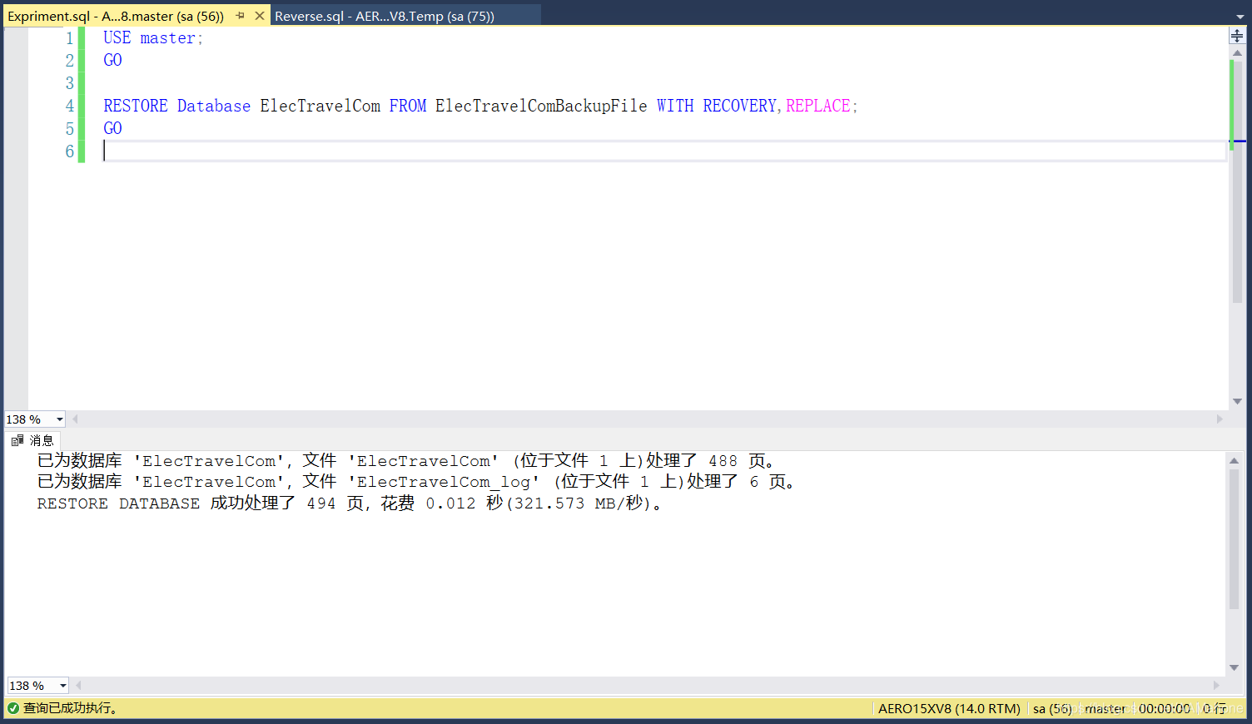Click the 查询已成功执行 status text
Image resolution: width=1252 pixels, height=724 pixels.
pyautogui.click(x=71, y=708)
